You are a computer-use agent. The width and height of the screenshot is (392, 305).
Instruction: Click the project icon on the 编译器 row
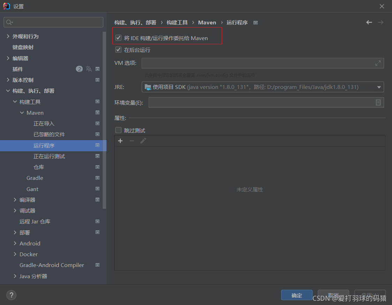[98, 200]
